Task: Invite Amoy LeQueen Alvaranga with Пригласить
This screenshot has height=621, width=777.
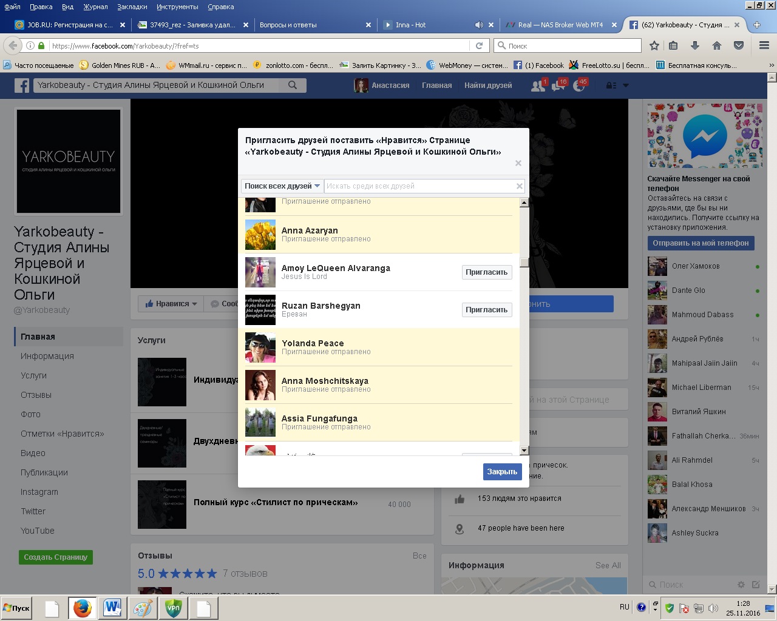Action: pos(486,272)
